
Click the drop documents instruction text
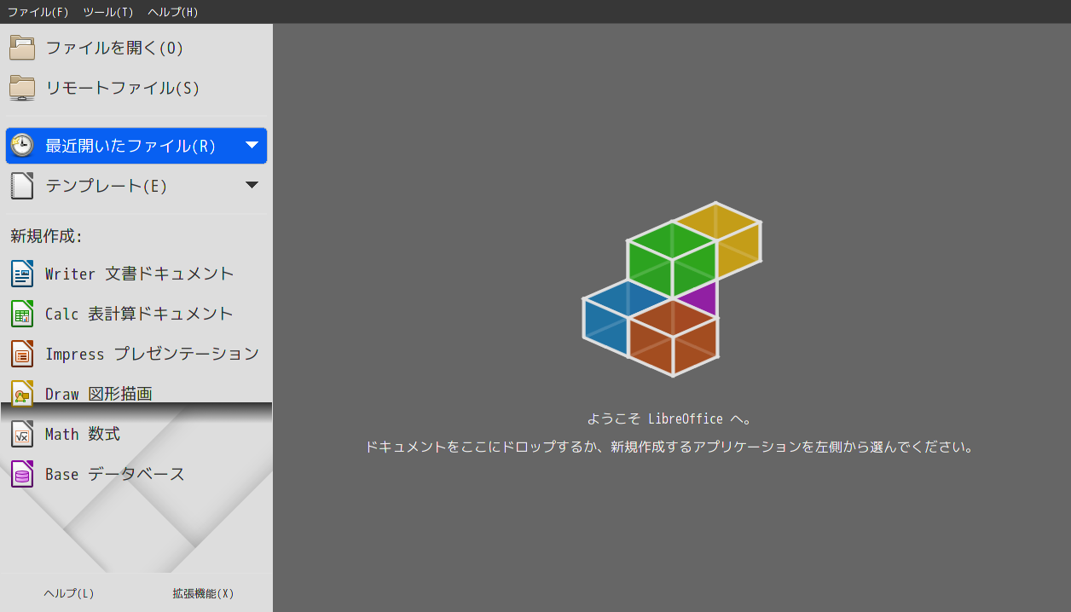pyautogui.click(x=669, y=447)
